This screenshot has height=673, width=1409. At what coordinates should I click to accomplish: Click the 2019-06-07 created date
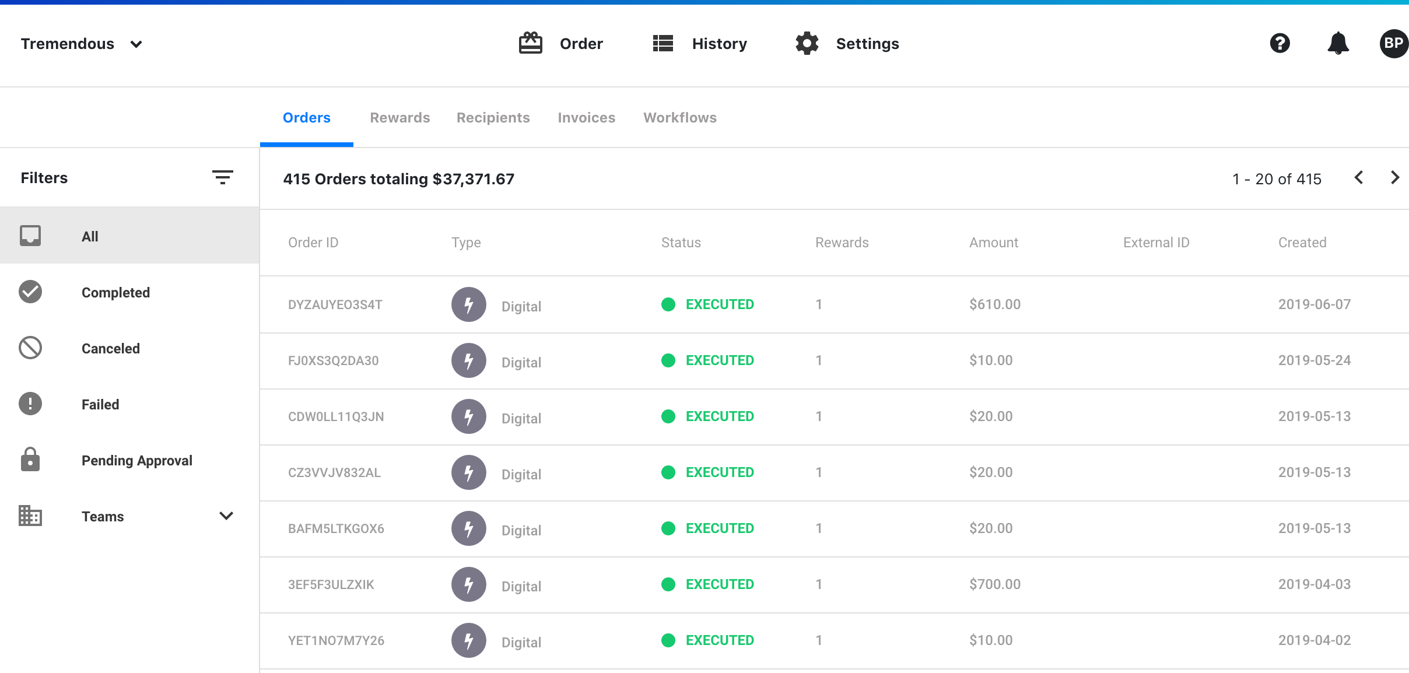[x=1315, y=304]
